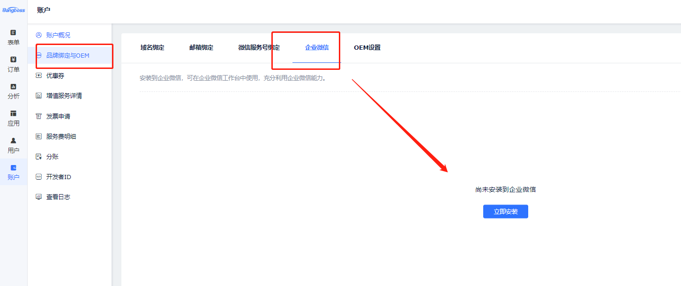Open 分账 split billing item
This screenshot has width=681, height=286.
click(x=52, y=157)
